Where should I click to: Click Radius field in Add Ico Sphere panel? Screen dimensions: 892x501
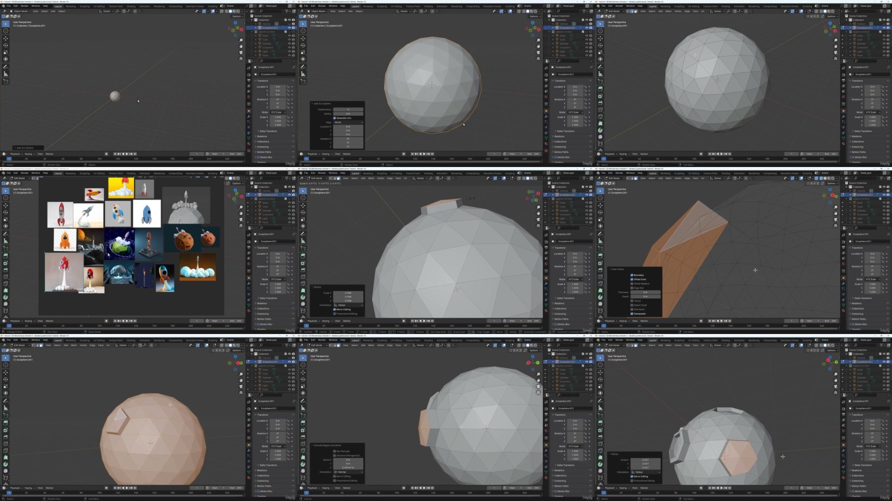point(348,113)
